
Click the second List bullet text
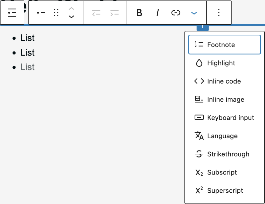(x=27, y=52)
